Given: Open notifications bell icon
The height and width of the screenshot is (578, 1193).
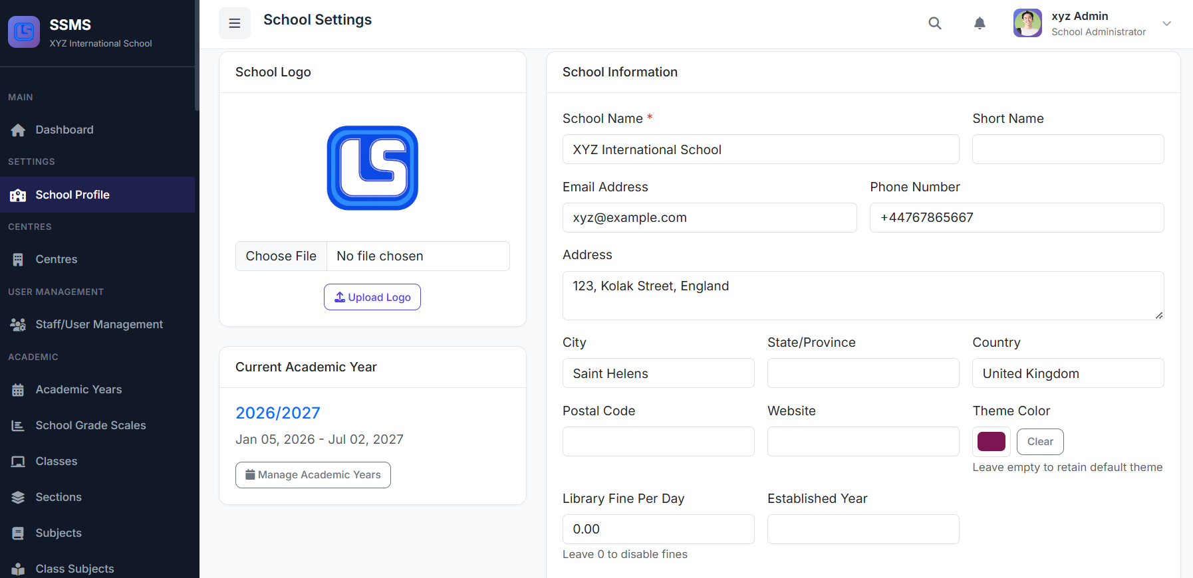Looking at the screenshot, I should tap(979, 23).
